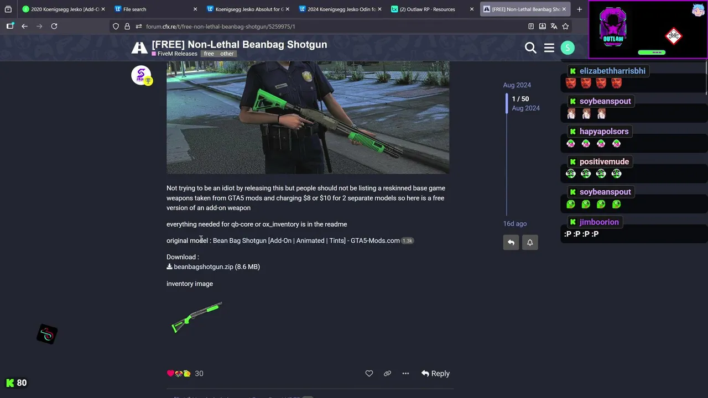Viewport: 708px width, 398px height.
Task: Close the Outlaw RP Resources tab
Action: (472, 9)
